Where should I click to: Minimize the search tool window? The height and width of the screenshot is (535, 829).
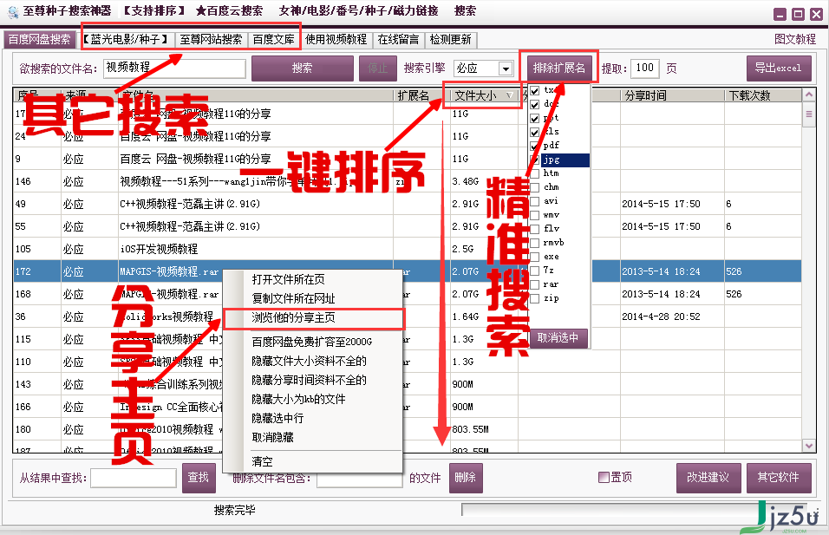[x=780, y=14]
